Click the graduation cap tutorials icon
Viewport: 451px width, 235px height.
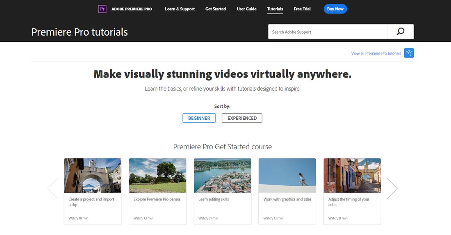coord(409,53)
